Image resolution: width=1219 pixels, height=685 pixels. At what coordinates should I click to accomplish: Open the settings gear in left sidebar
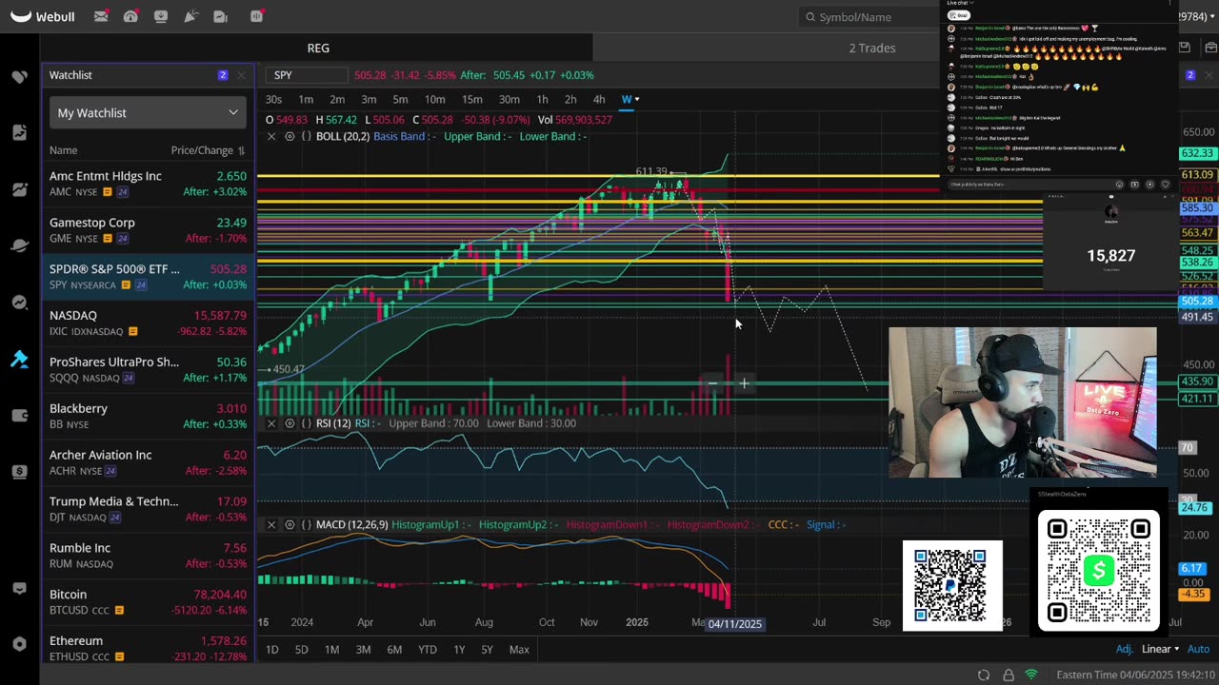pyautogui.click(x=19, y=644)
